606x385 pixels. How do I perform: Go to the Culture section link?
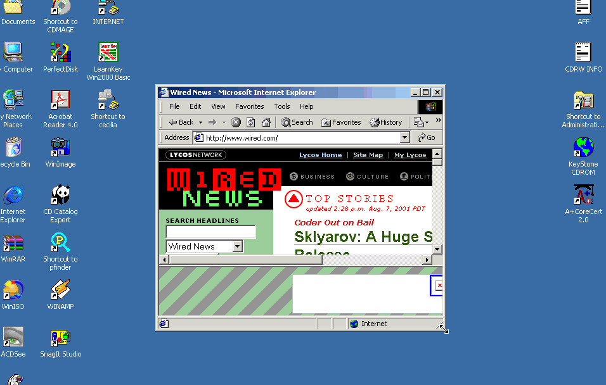(x=368, y=177)
